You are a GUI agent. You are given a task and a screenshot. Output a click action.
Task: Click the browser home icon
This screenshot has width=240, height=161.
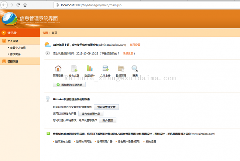[x=25, y=5]
